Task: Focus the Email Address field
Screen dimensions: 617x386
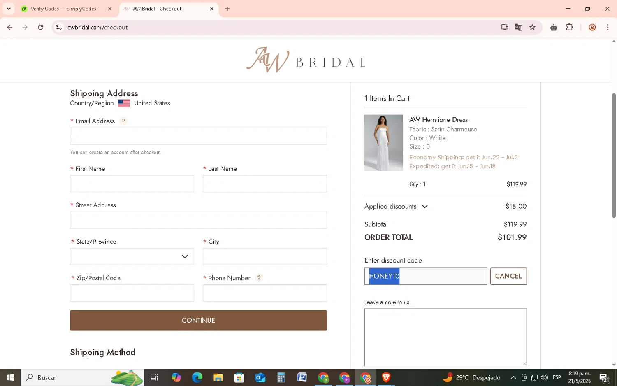Action: coord(198,136)
